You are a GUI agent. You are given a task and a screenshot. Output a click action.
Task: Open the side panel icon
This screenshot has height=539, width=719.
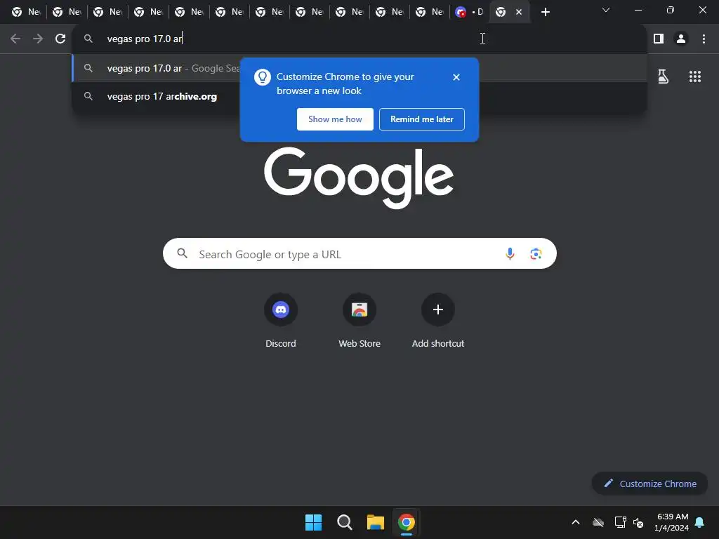click(x=659, y=39)
